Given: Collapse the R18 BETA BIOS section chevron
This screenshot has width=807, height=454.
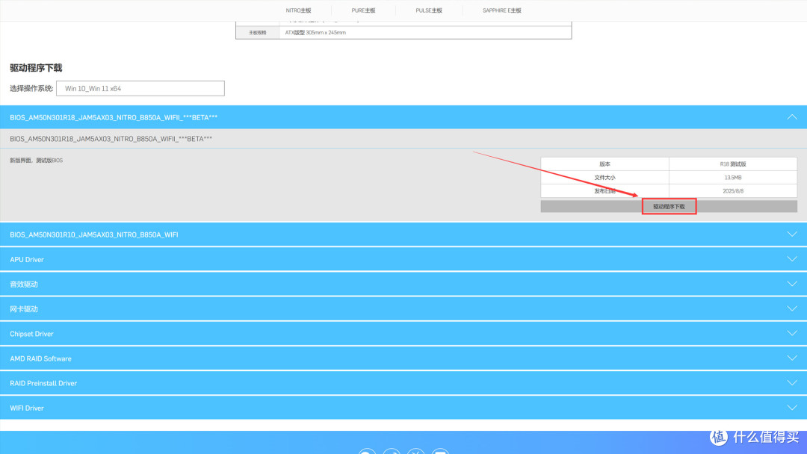Looking at the screenshot, I should (x=791, y=117).
